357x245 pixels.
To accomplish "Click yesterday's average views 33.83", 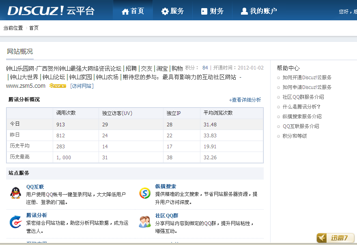I will pyautogui.click(x=210, y=136).
